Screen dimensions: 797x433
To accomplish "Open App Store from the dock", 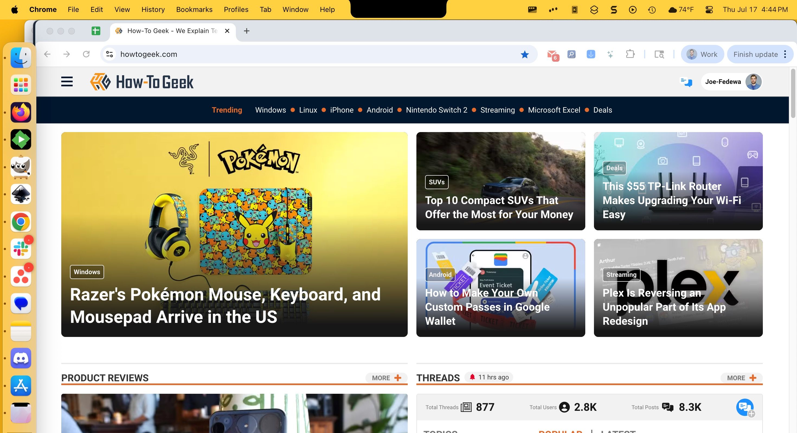I will tap(21, 386).
